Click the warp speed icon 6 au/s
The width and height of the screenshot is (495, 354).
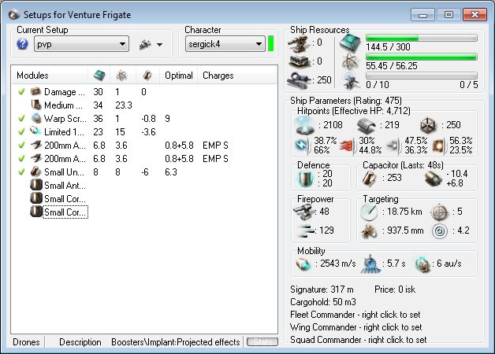coord(423,264)
